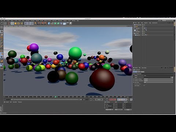
Task: Toggle X axis lock
Action: point(26,23)
